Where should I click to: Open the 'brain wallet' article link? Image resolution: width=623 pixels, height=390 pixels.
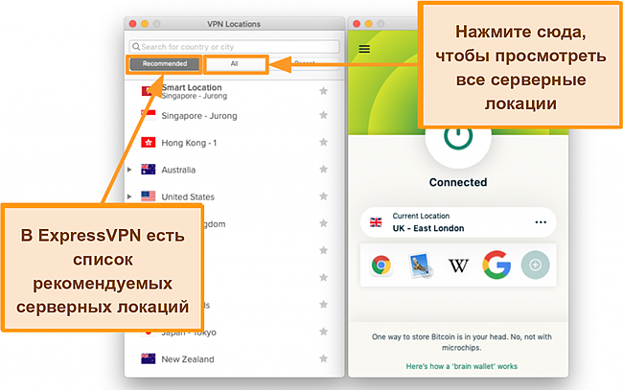[x=461, y=366]
